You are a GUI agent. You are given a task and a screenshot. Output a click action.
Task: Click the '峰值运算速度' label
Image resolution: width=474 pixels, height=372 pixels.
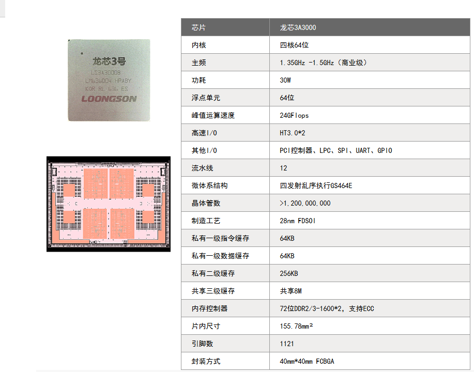click(213, 115)
